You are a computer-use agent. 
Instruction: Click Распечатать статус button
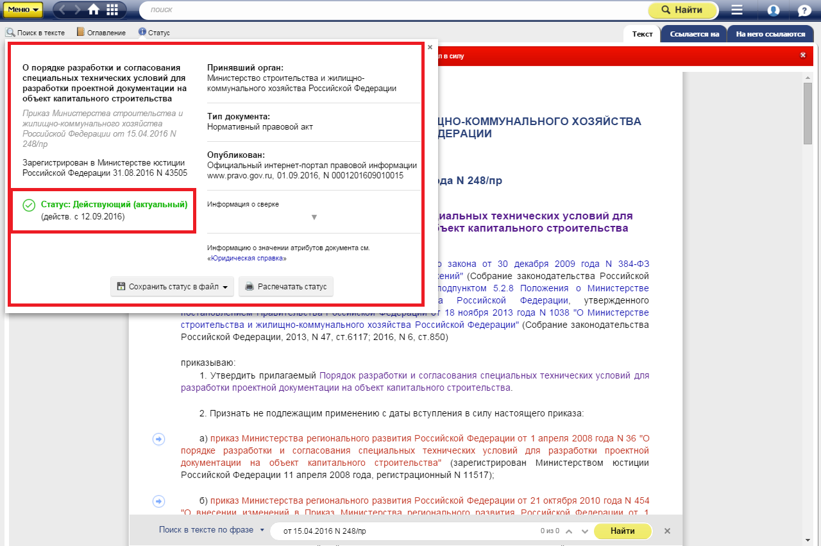click(x=286, y=287)
